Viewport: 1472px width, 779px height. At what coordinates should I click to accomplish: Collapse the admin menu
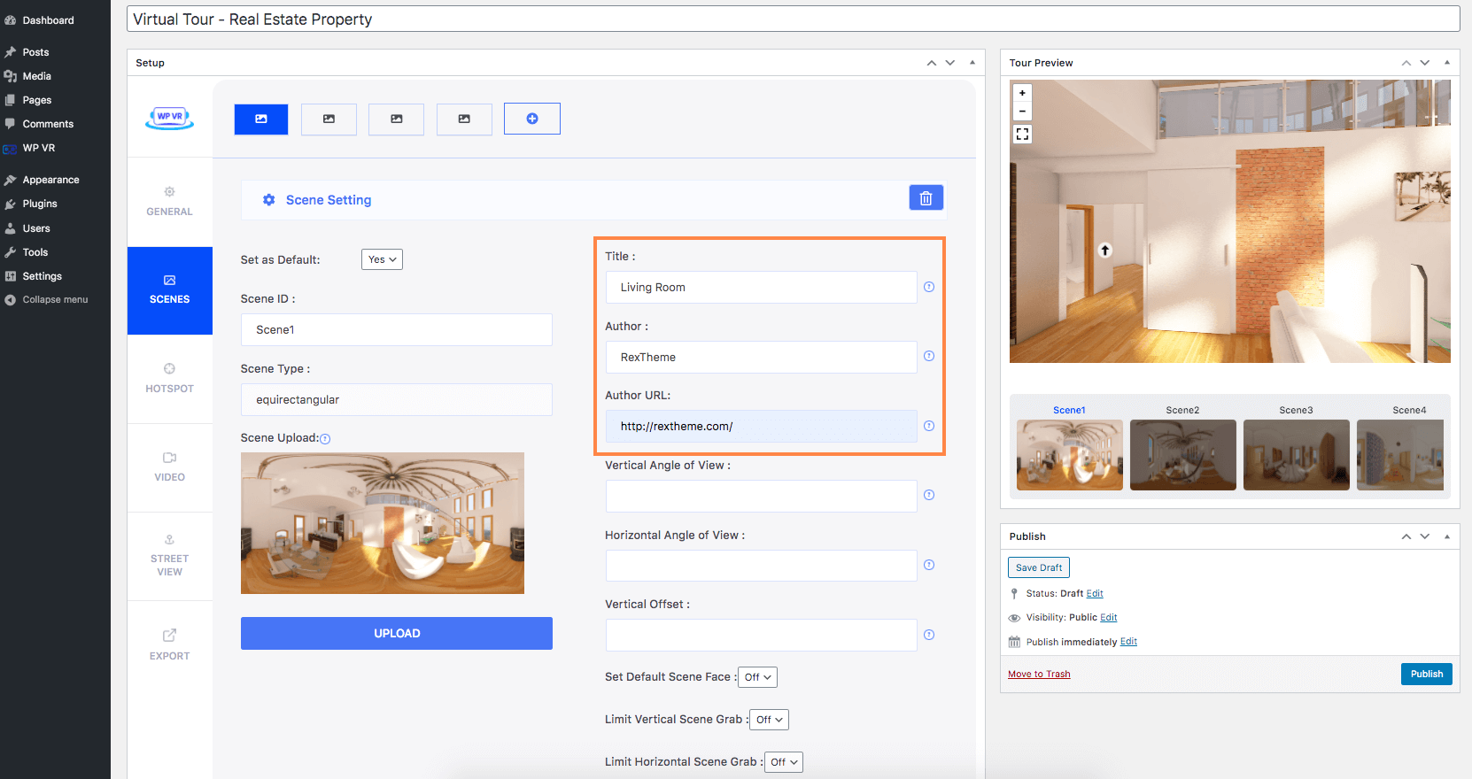tap(55, 299)
